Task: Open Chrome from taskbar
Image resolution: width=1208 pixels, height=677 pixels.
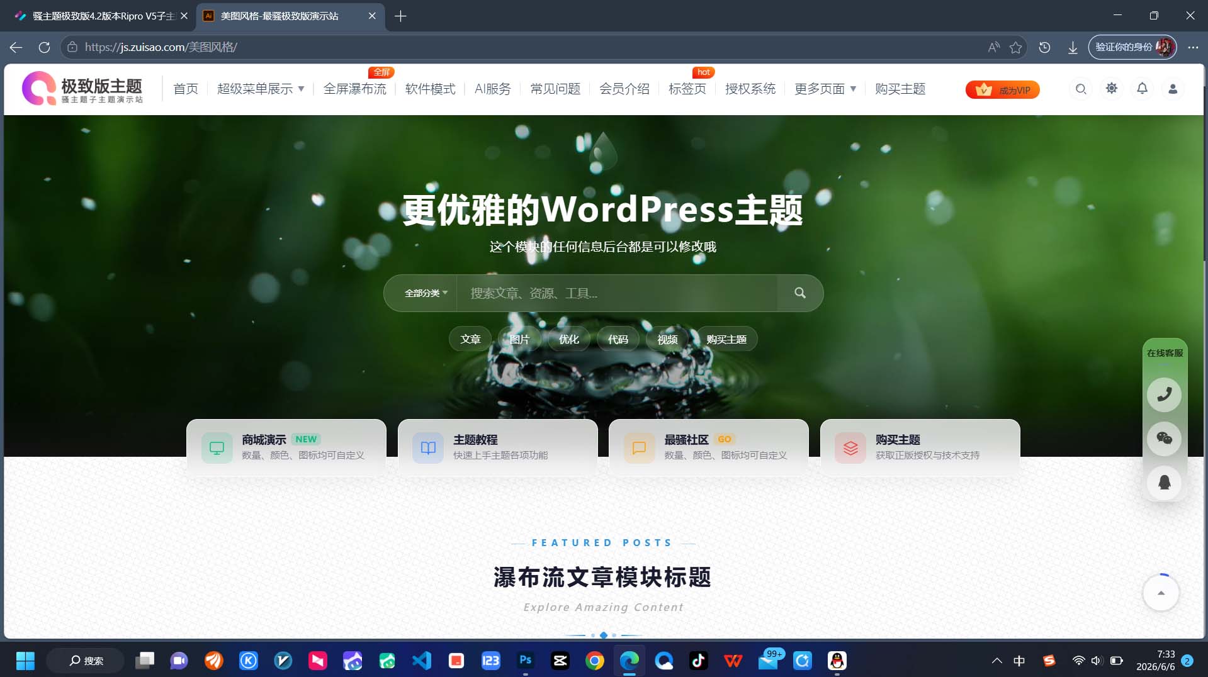Action: coord(595,661)
